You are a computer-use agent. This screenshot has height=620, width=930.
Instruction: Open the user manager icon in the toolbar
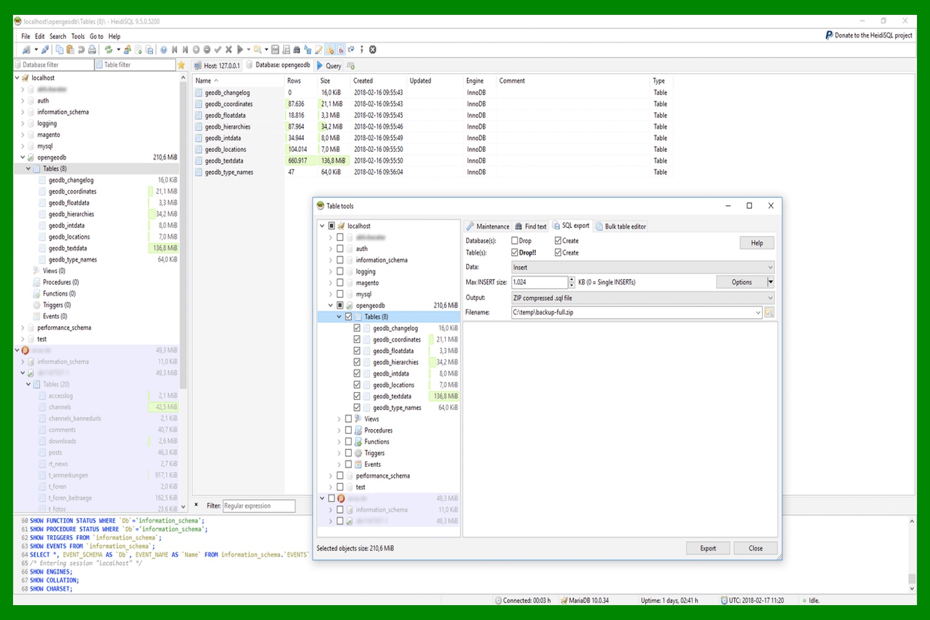point(128,50)
